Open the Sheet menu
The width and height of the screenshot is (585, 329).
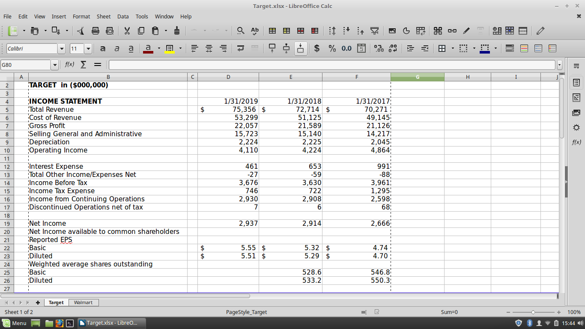pyautogui.click(x=104, y=16)
